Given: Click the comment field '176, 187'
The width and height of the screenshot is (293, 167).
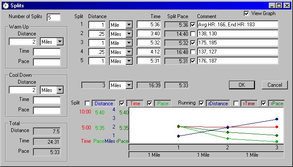Looking at the screenshot, I should 238,61.
